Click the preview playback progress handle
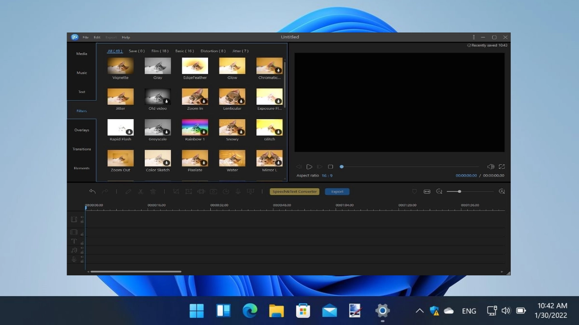Viewport: 579px width, 325px height. click(x=342, y=167)
